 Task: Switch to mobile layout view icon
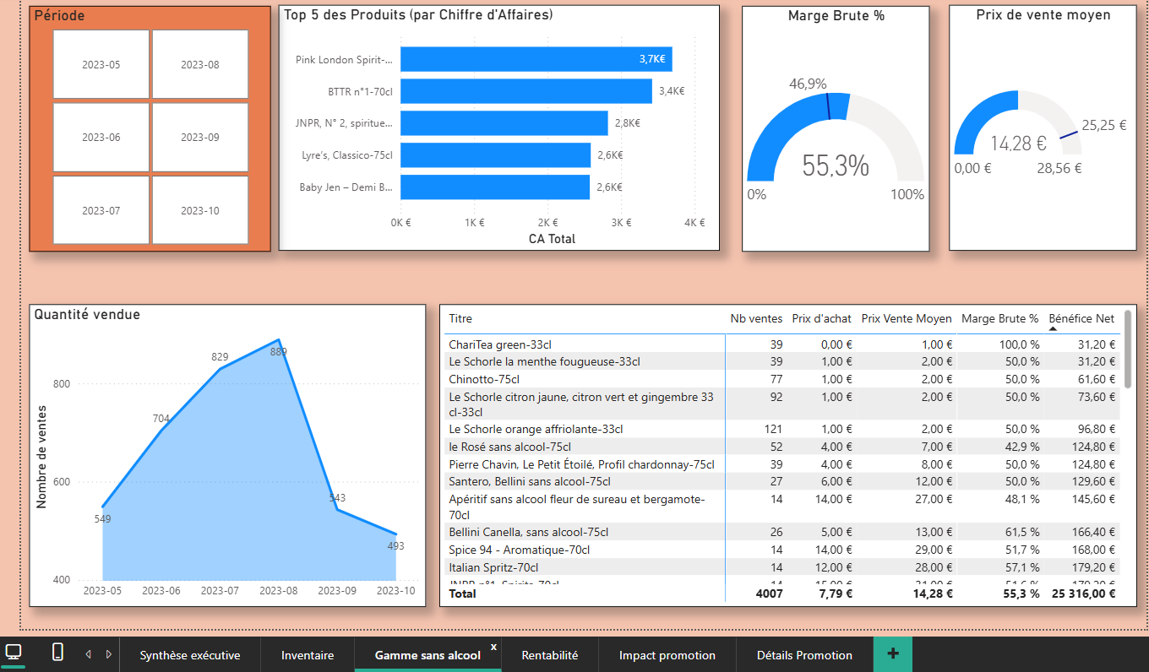pos(57,653)
